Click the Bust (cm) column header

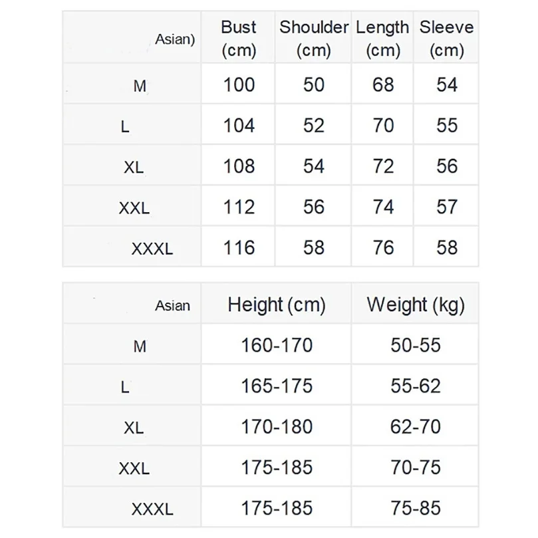[239, 38]
